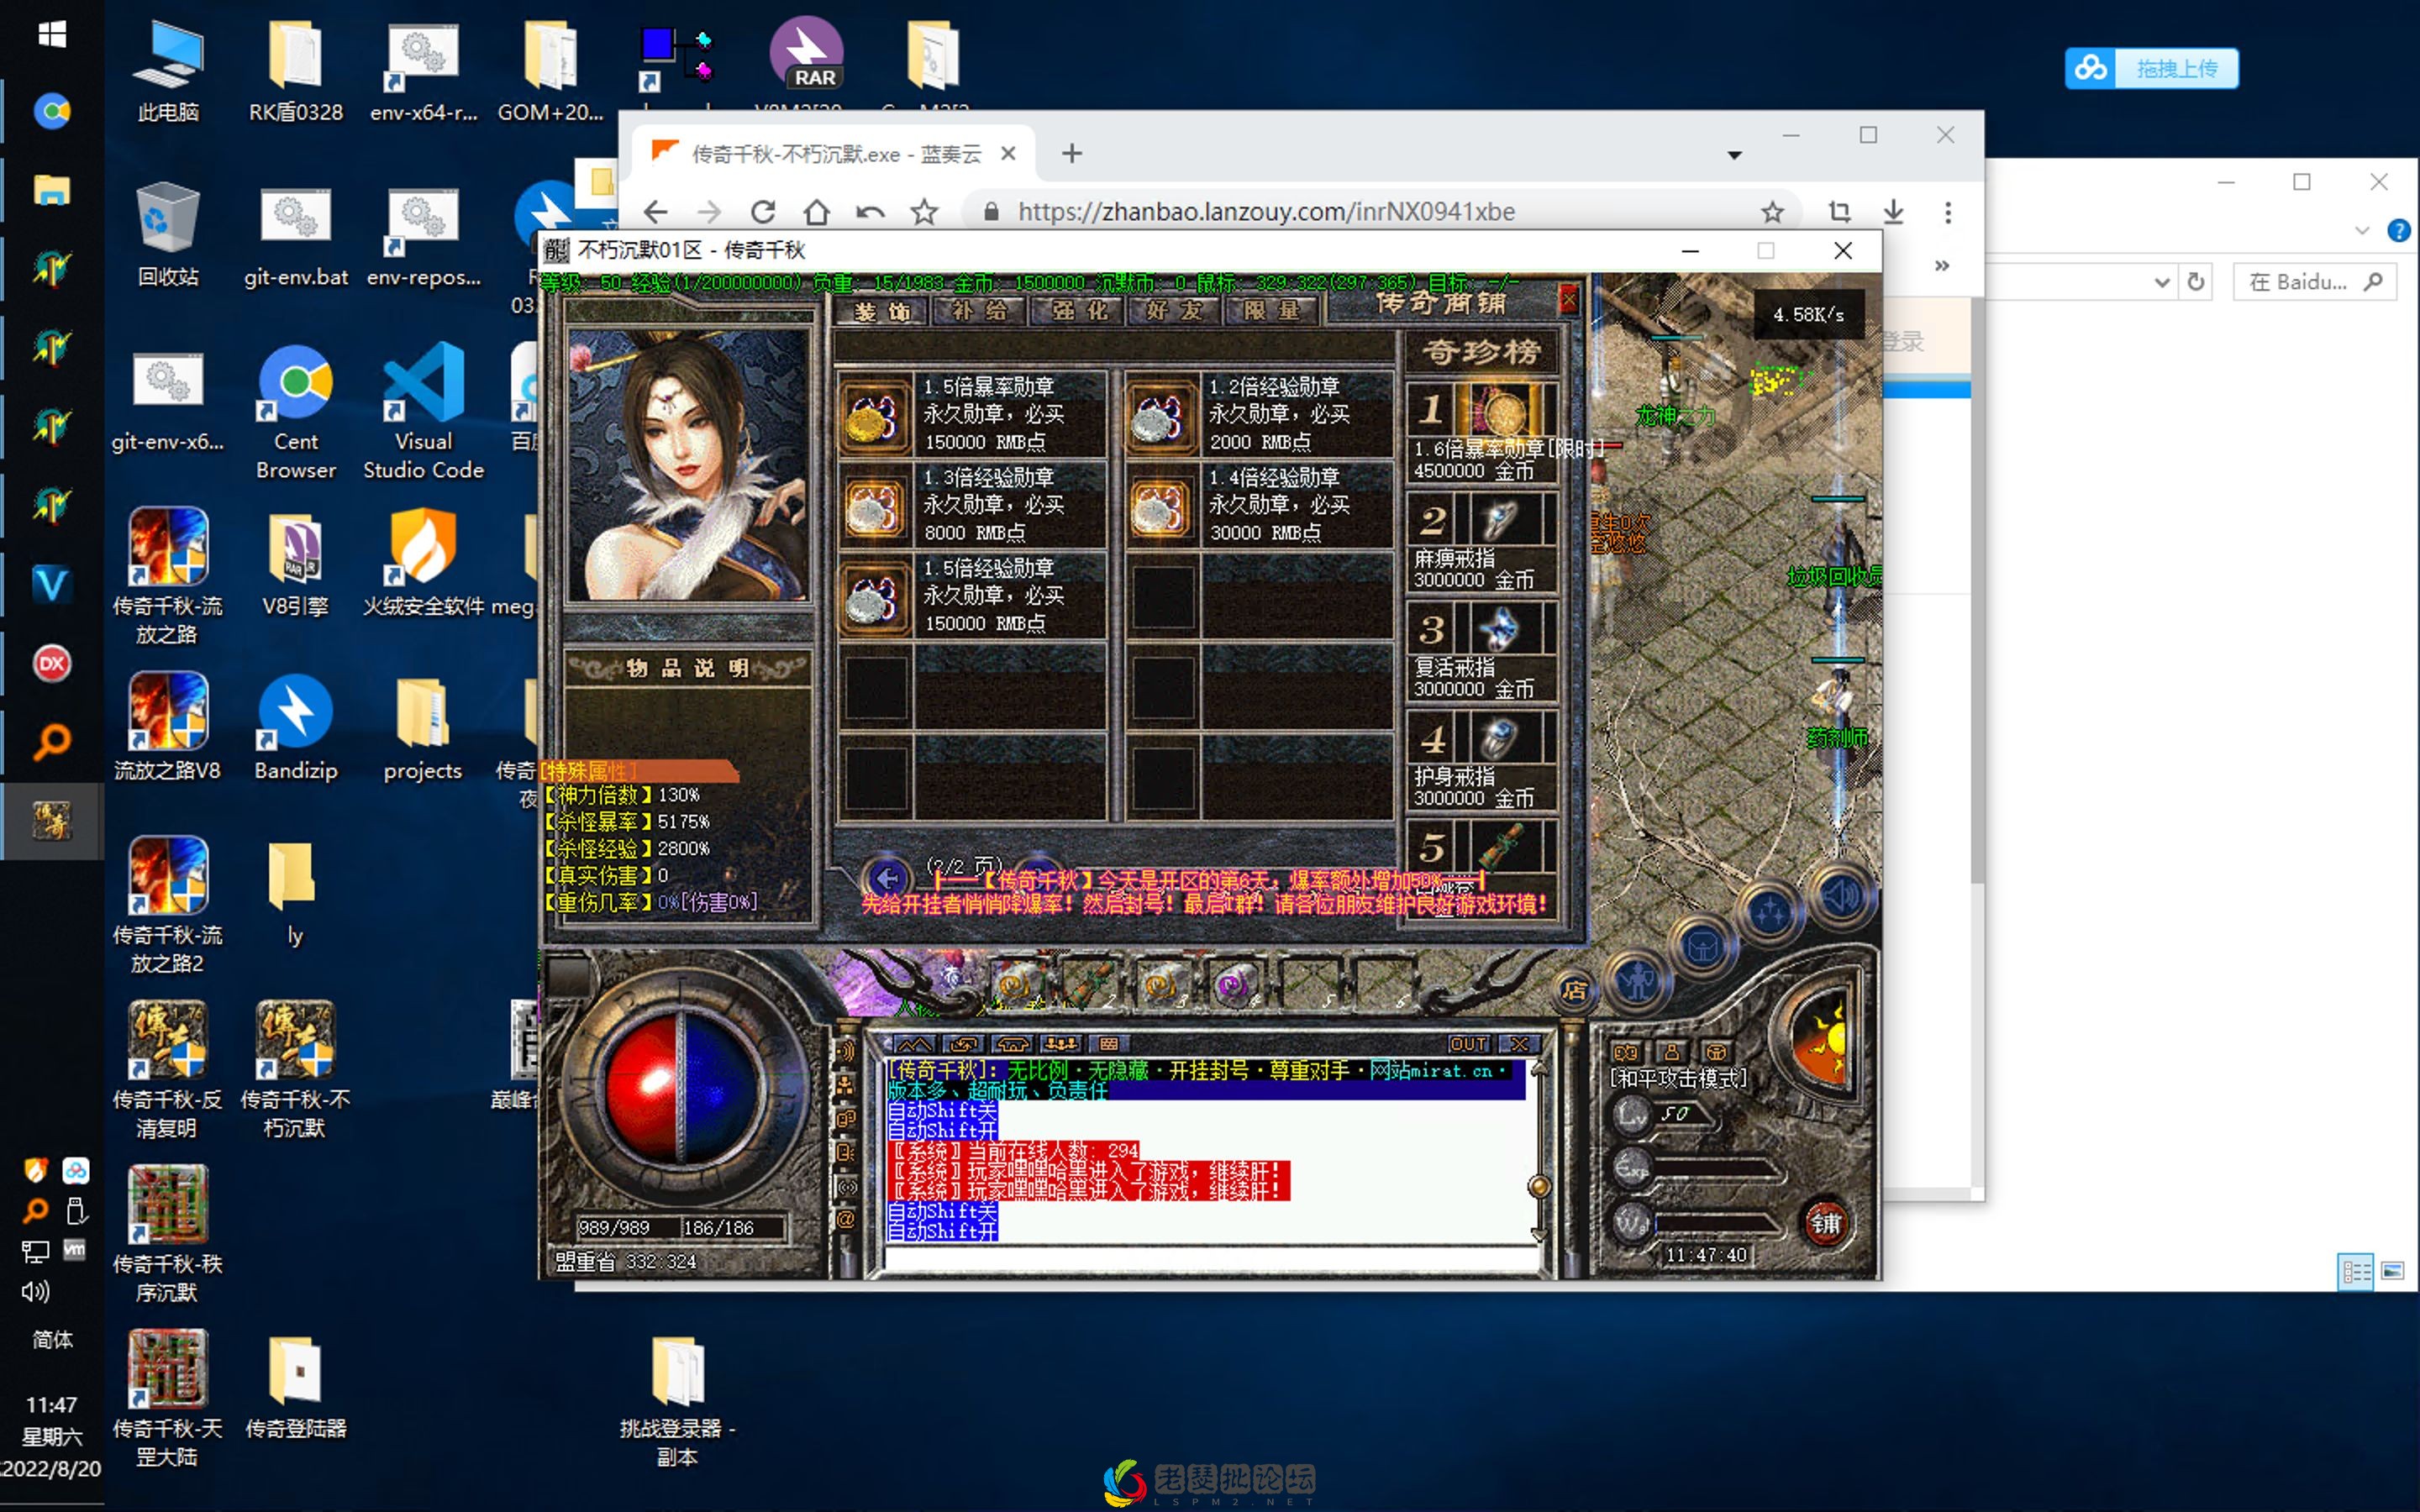Toggle game sound speaker button
This screenshot has height=1512, width=2420.
pos(1843,896)
